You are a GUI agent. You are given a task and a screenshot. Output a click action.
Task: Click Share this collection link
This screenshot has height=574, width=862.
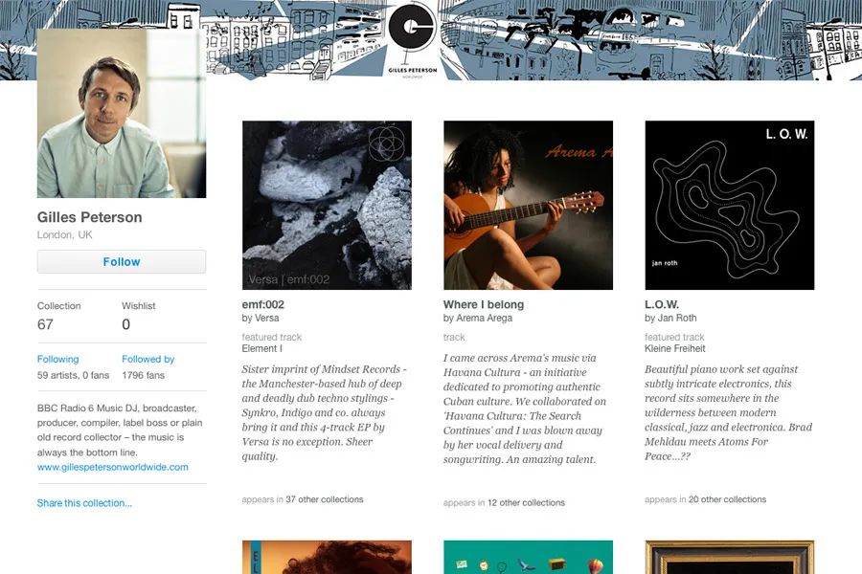pos(84,503)
